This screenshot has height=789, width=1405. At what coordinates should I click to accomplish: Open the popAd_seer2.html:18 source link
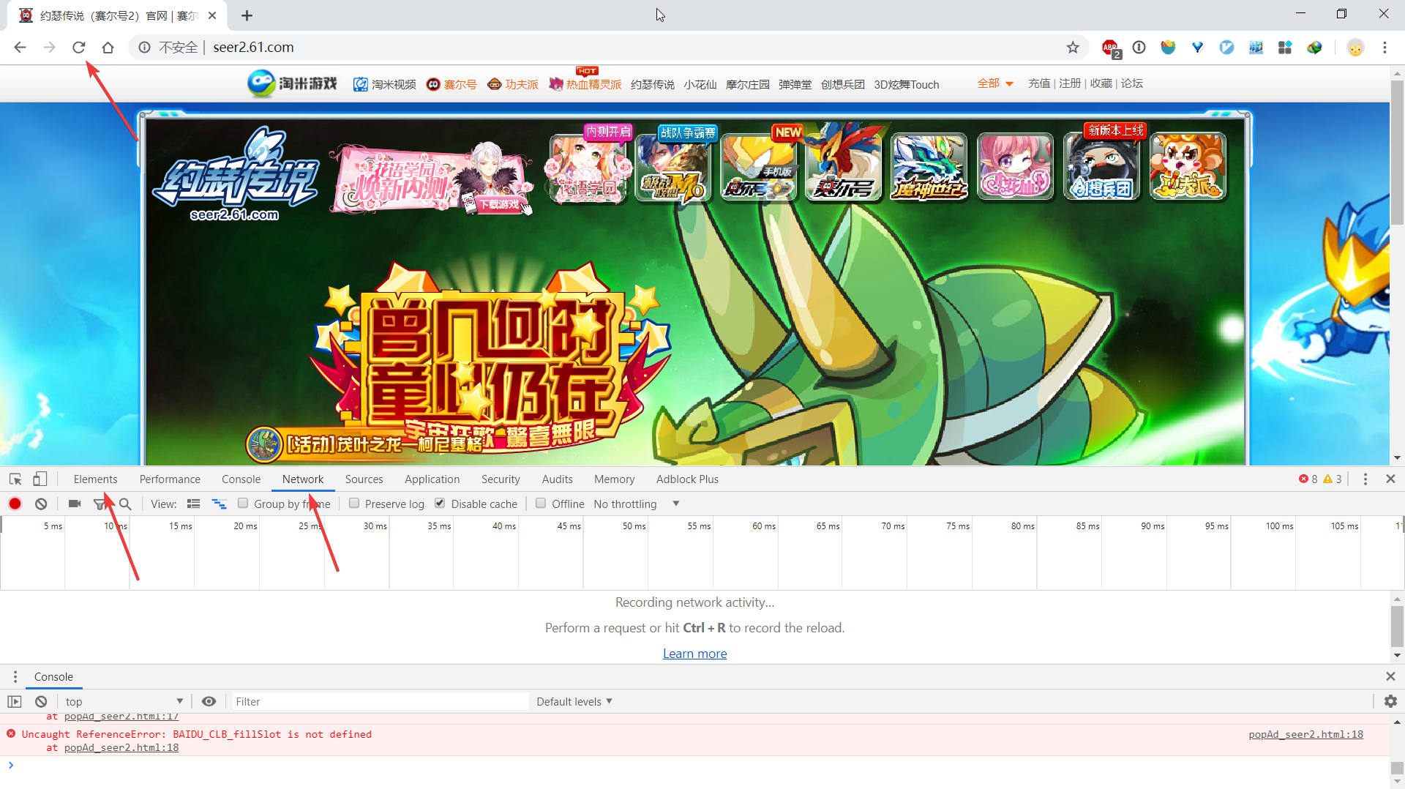(1305, 734)
